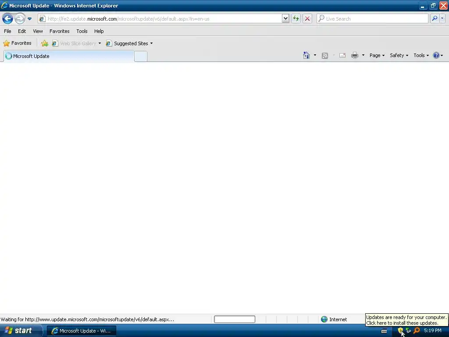Viewport: 449px width, 337px height.
Task: Open the Help menu
Action: tap(99, 31)
